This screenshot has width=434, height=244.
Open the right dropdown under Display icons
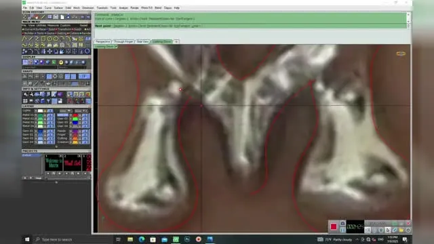pyautogui.click(x=73, y=67)
